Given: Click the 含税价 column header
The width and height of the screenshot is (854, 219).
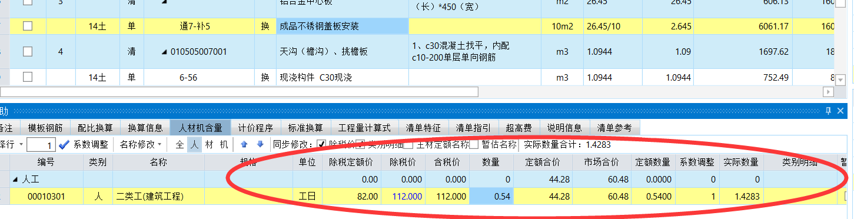Looking at the screenshot, I should (x=447, y=162).
